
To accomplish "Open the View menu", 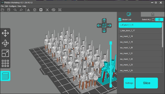I will click(19, 6).
